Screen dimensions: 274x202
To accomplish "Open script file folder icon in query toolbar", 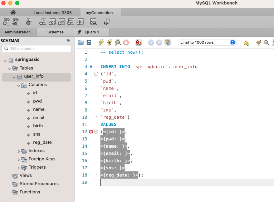I will point(81,42).
